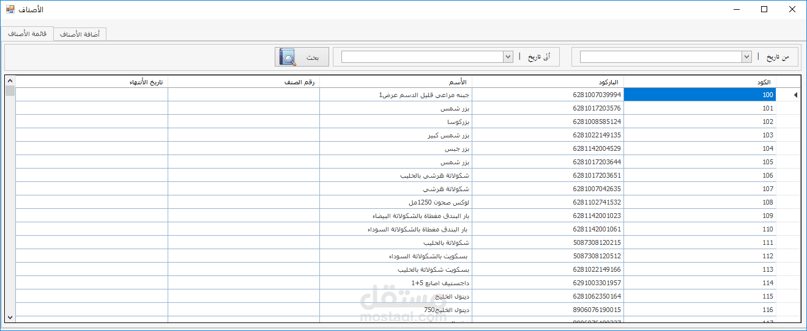Select code cell 115
This screenshot has width=807, height=331.
pyautogui.click(x=700, y=296)
